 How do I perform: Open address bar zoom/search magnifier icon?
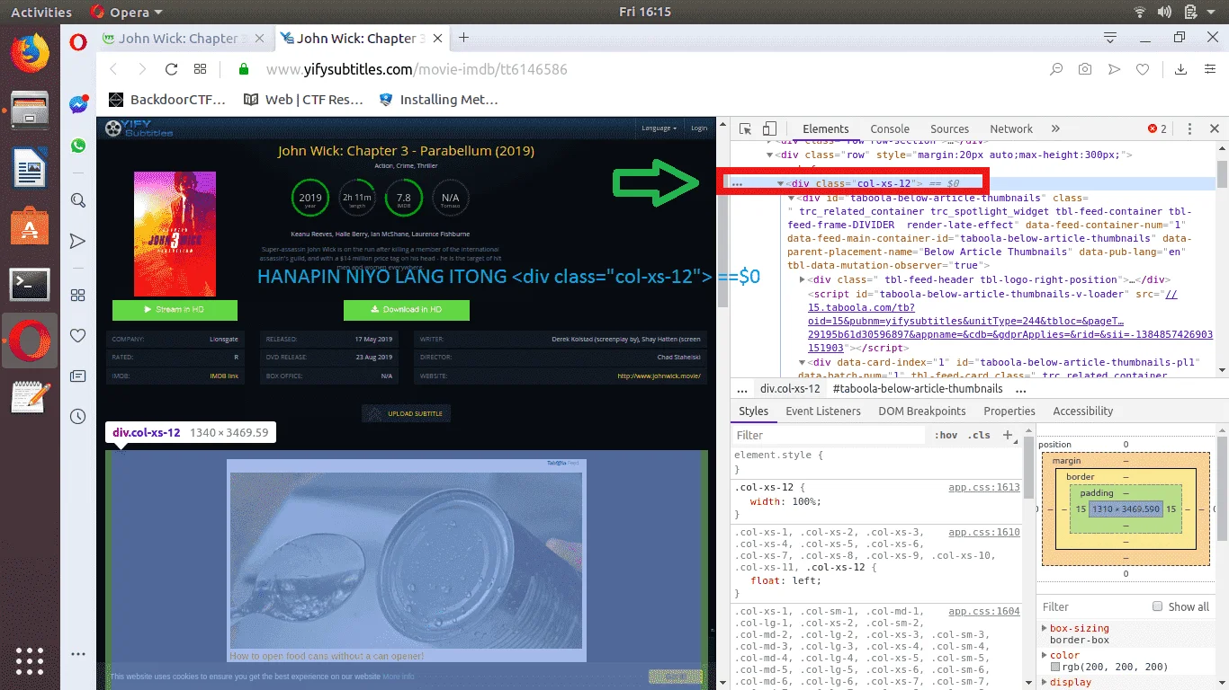tap(1057, 69)
